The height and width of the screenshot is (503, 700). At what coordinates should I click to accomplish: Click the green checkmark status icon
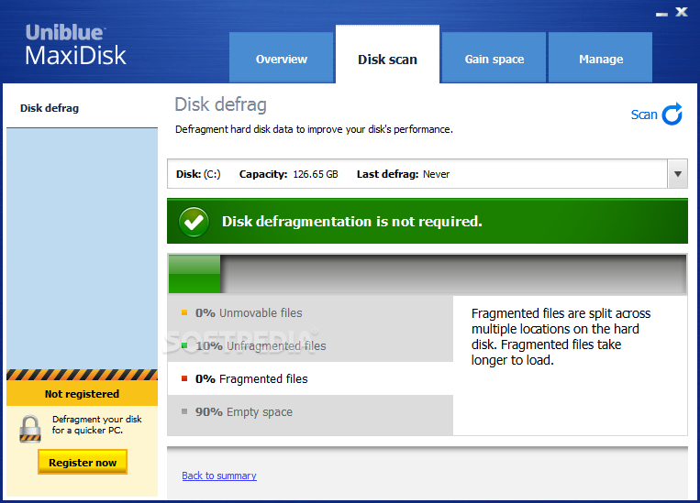[194, 222]
